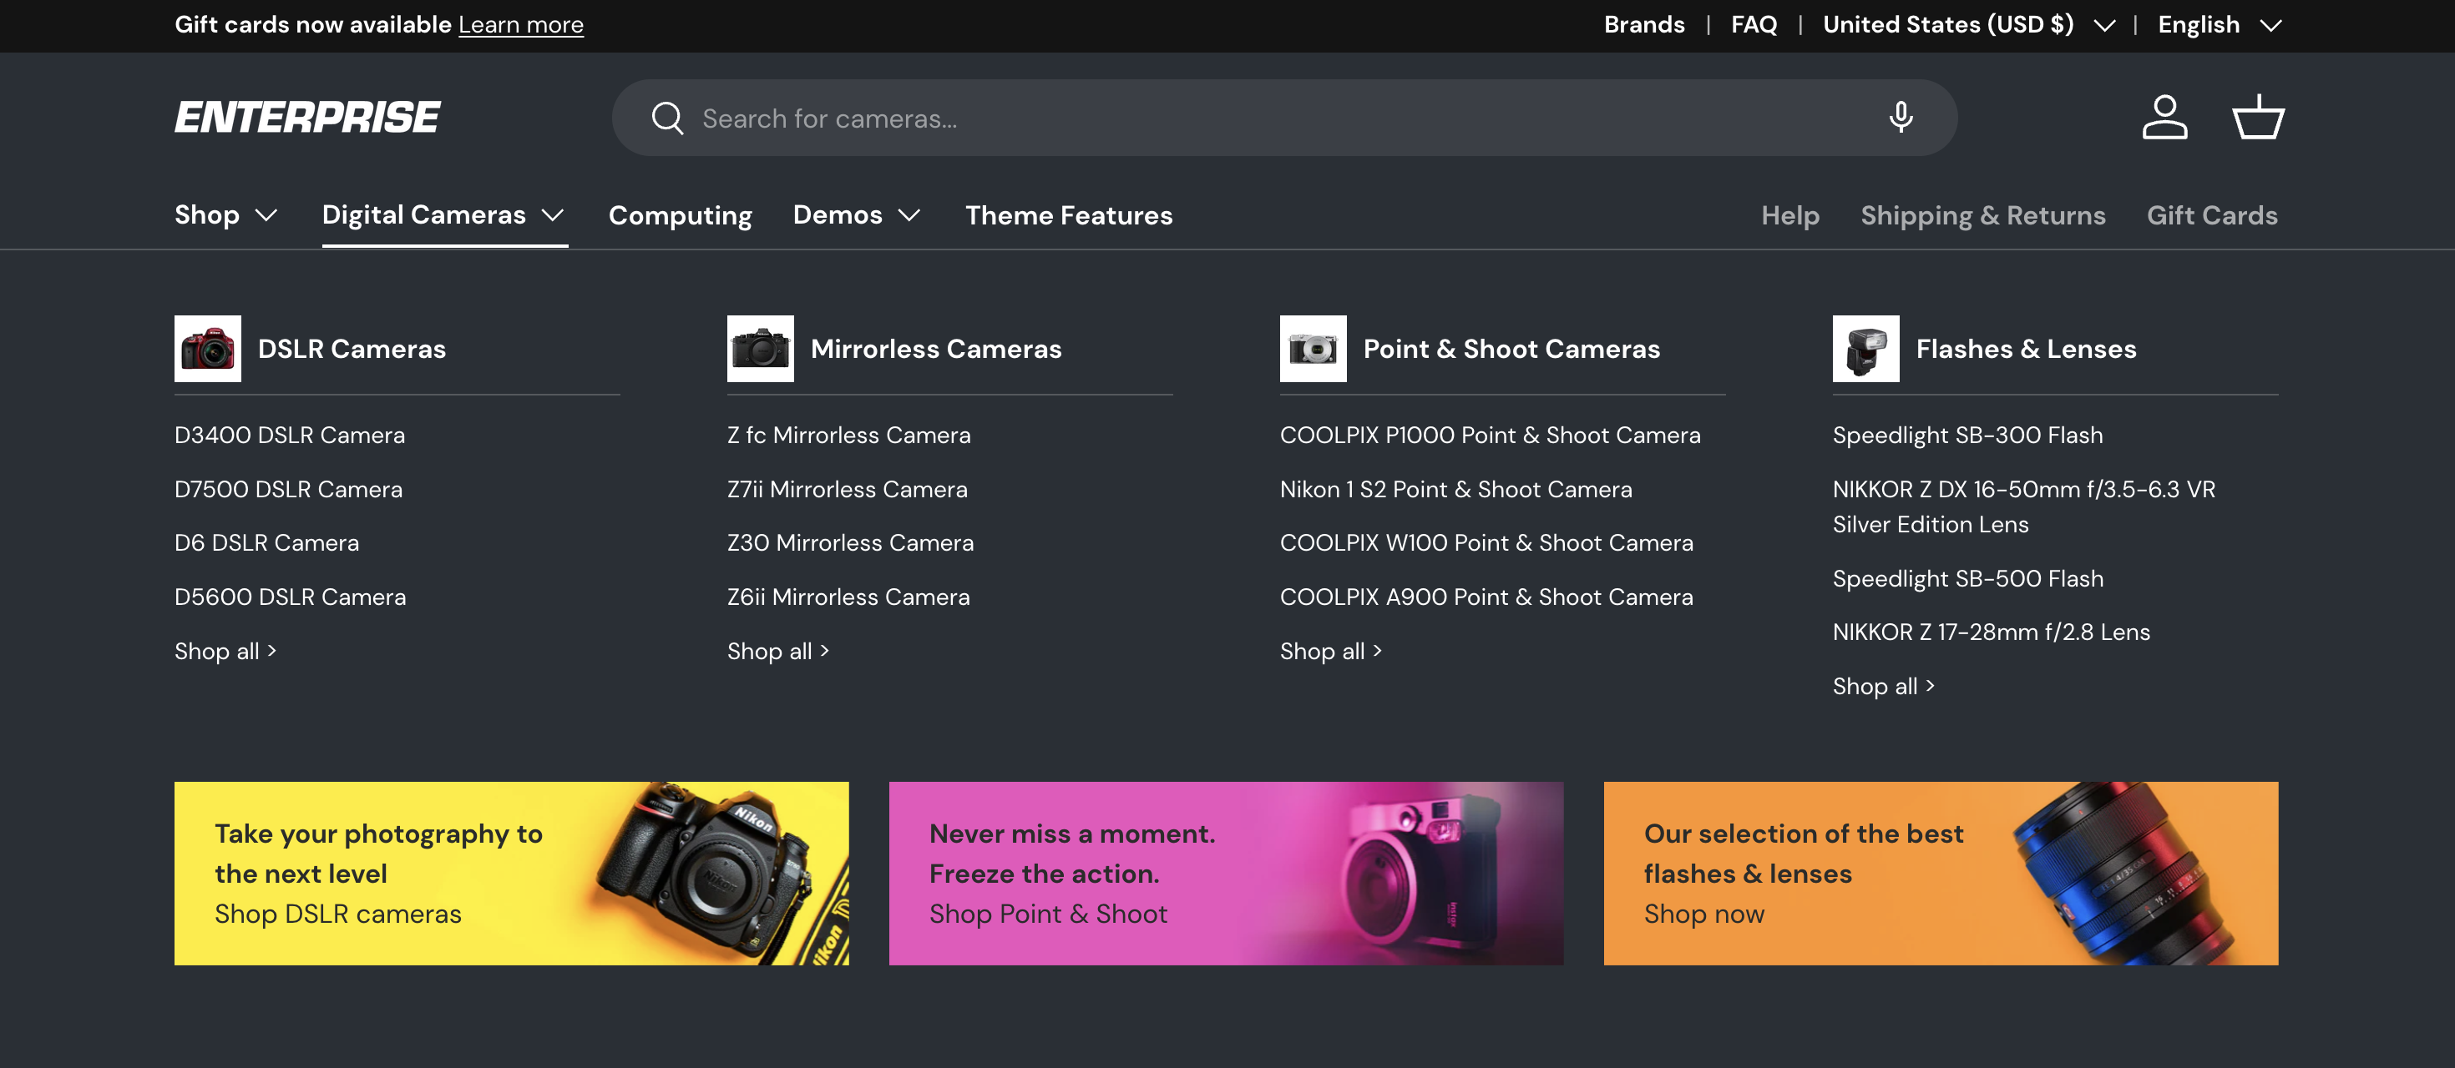Click Shop all under Mirrorless Cameras

778,651
